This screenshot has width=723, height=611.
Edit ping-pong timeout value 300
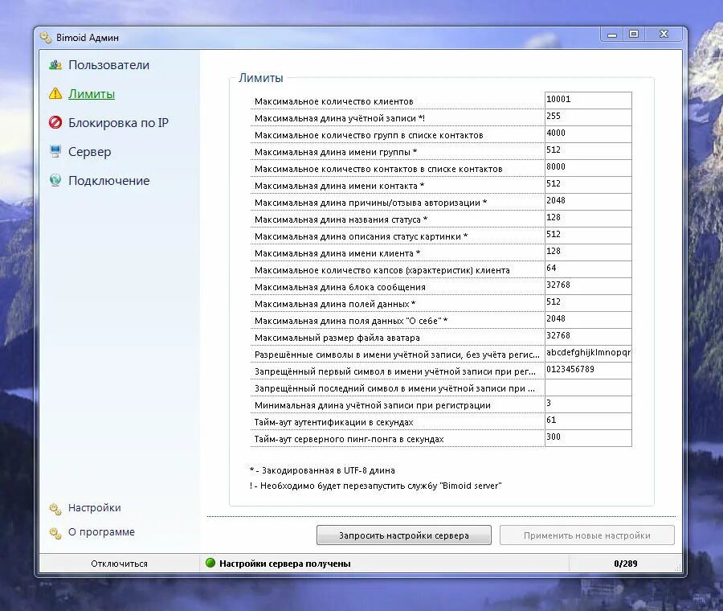[588, 438]
